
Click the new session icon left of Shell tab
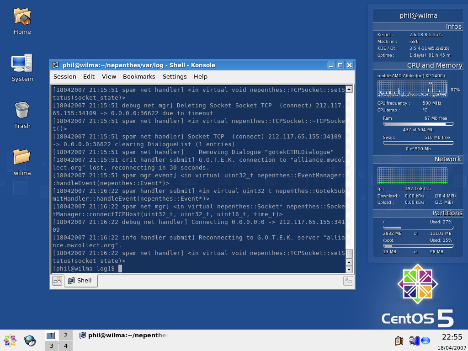coord(57,281)
